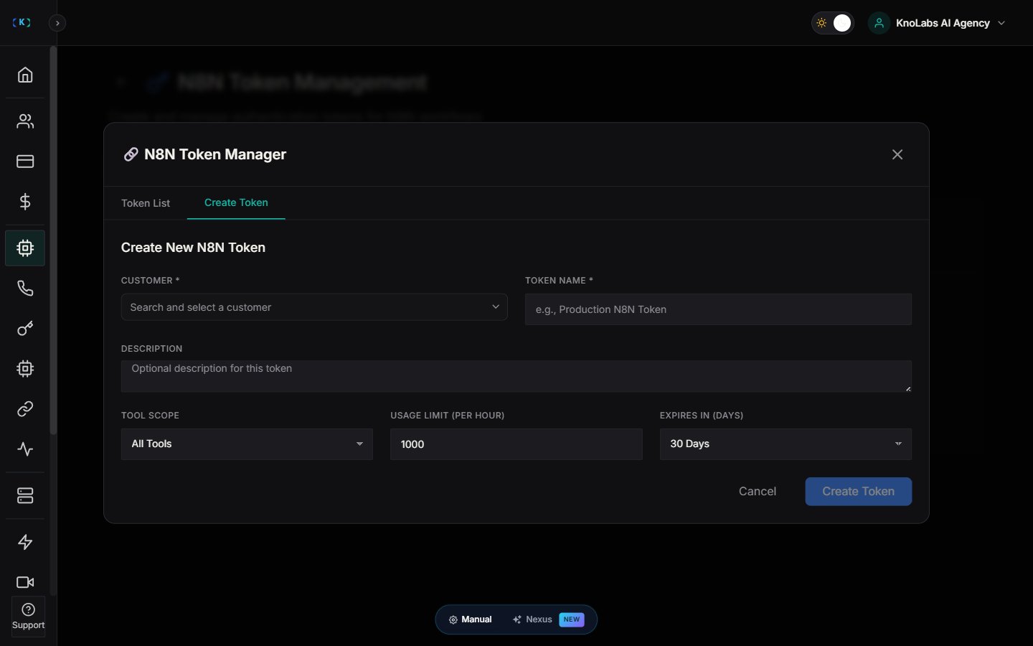Image resolution: width=1033 pixels, height=646 pixels.
Task: Open the lower chip icon in sidebar
Action: click(25, 369)
